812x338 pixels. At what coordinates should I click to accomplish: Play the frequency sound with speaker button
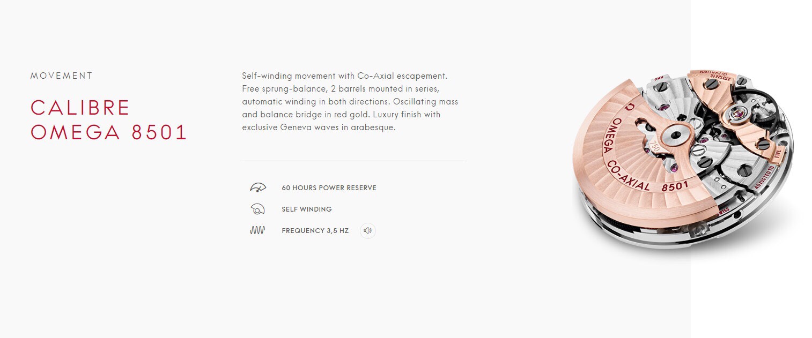tap(367, 231)
